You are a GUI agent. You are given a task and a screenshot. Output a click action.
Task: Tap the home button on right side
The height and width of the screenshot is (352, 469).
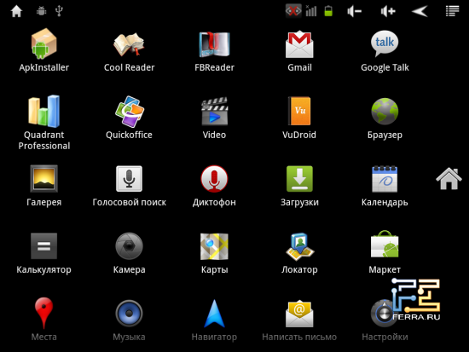point(449,178)
